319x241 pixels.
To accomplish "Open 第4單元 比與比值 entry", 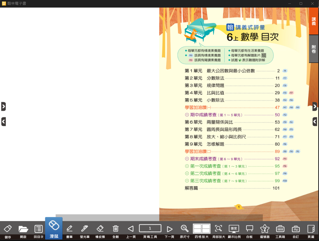I will coord(232,93).
